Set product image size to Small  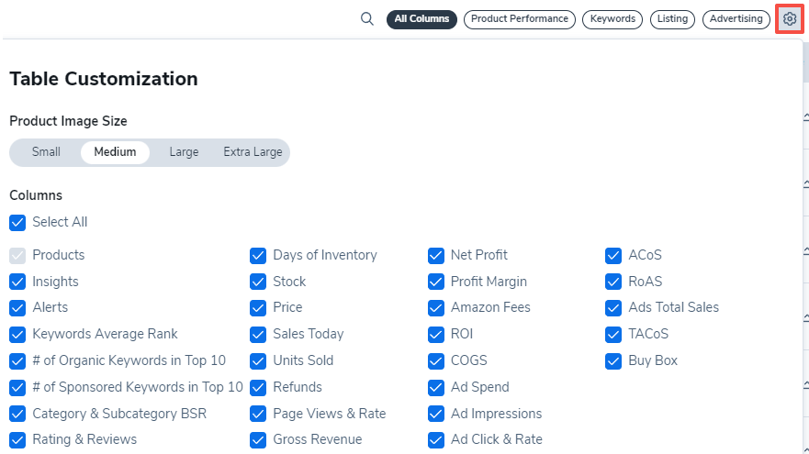click(46, 152)
